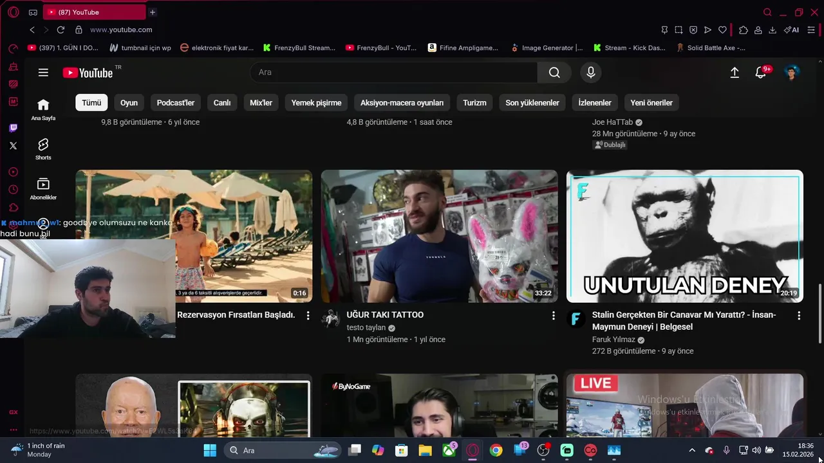This screenshot has height=463, width=824.
Task: Open the YouTube hamburger guide menu
Action: tap(43, 73)
